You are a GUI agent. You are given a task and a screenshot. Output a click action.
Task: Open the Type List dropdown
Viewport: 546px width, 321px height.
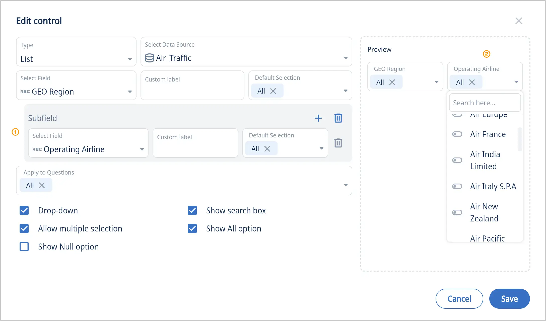pyautogui.click(x=130, y=59)
